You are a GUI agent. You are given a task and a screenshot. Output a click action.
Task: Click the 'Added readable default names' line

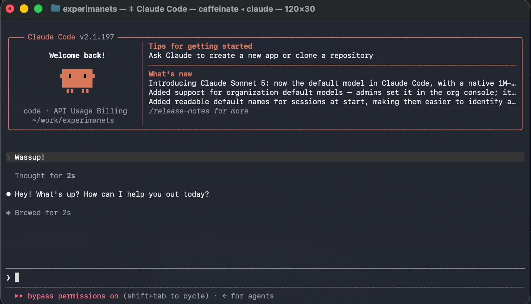[332, 102]
